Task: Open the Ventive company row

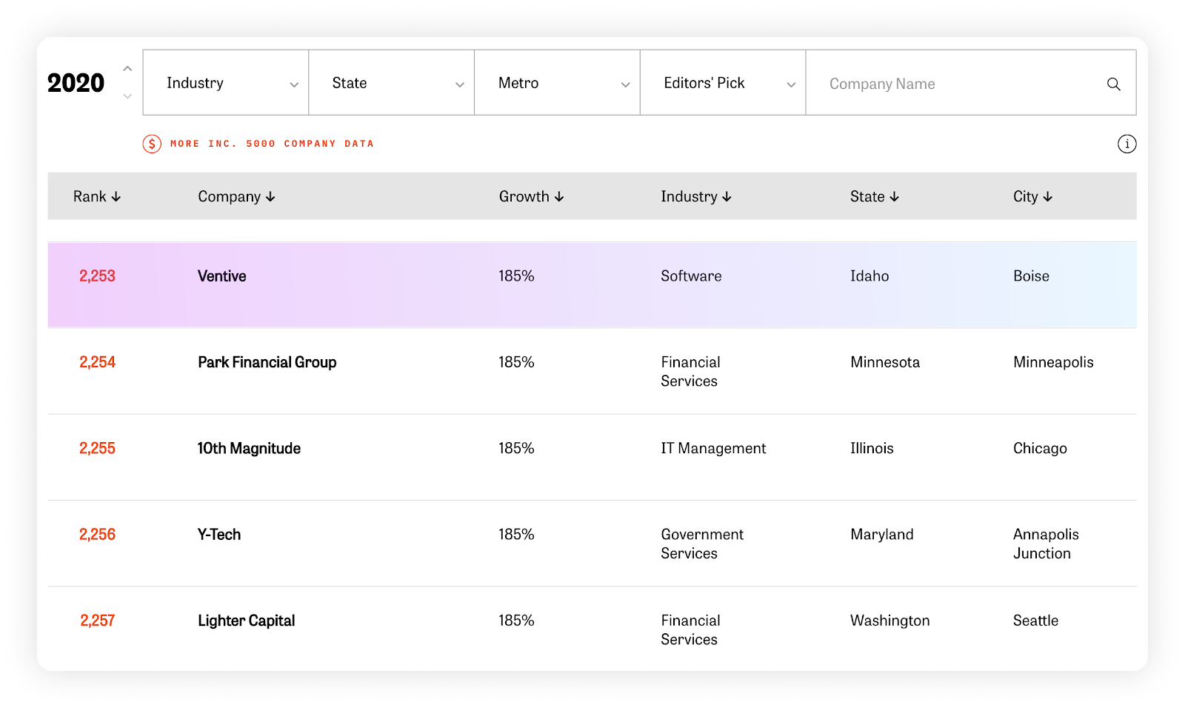Action: pos(592,285)
